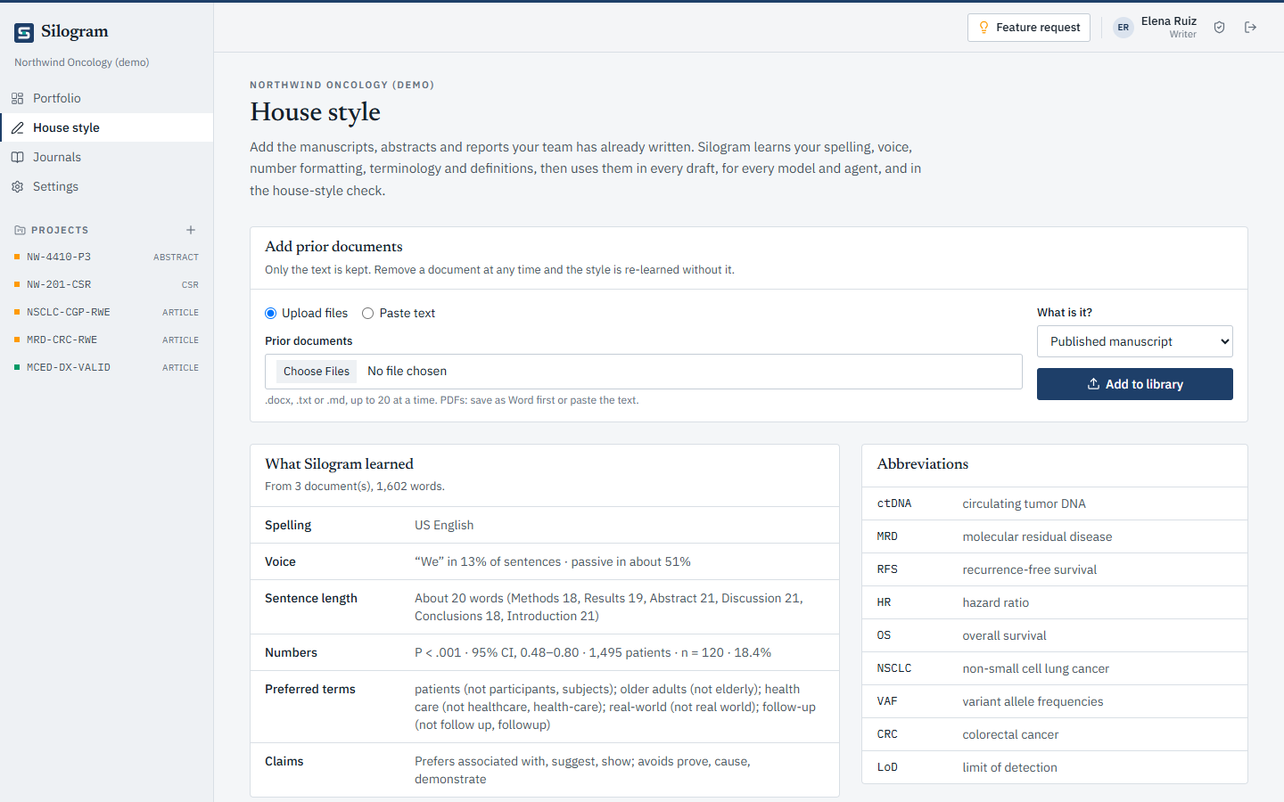1284x802 pixels.
Task: Select House style in the sidebar
Action: [x=107, y=127]
